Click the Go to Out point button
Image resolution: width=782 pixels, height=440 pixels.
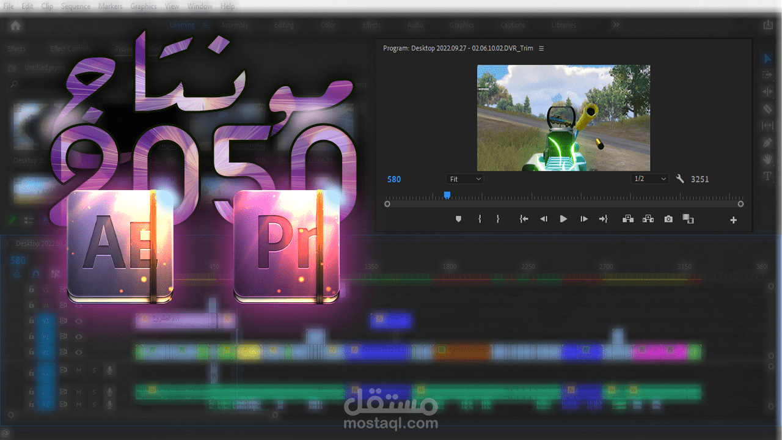coord(604,219)
